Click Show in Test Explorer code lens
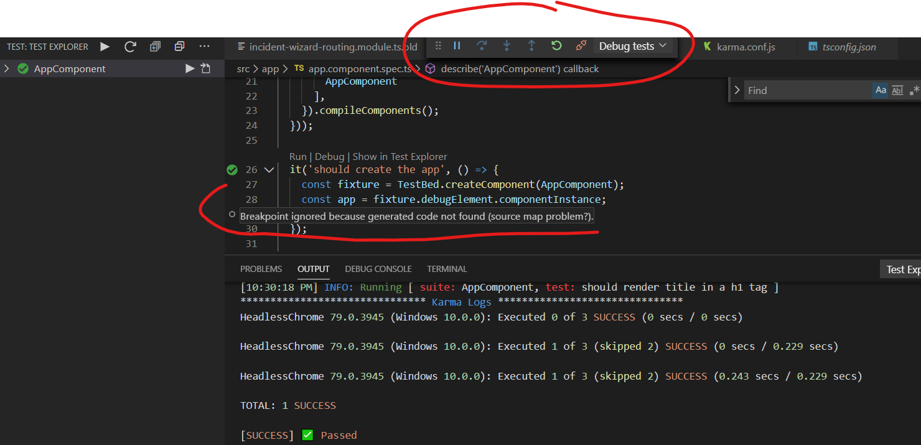 (x=400, y=157)
